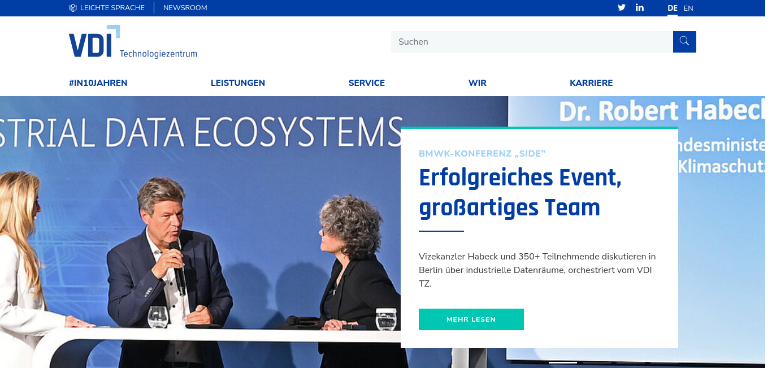The image size is (772, 368).
Task: Open the KARRIERE menu item
Action: 591,83
